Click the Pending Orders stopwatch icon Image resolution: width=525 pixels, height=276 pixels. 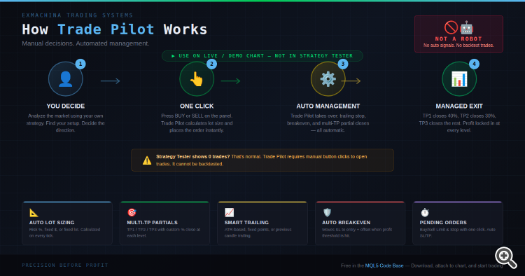tap(425, 212)
